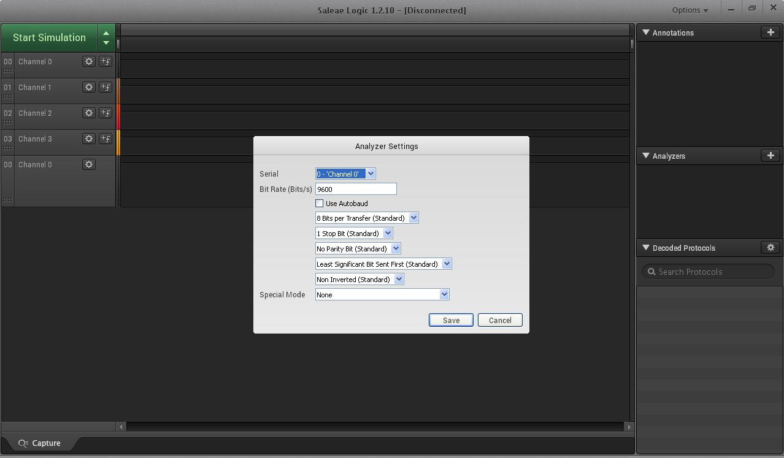Collapse the Analyzers panel

pos(646,156)
